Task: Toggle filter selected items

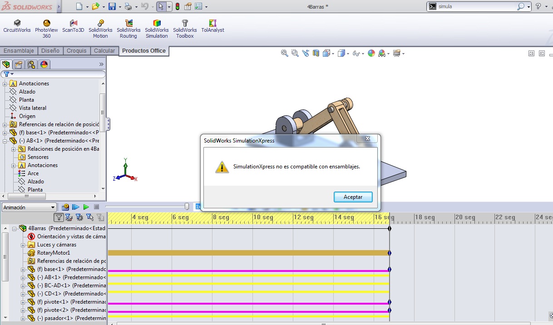Action: [90, 217]
